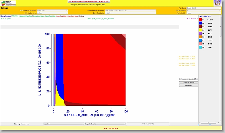Select the red P1 plan swatch
The height and width of the screenshot is (133, 225).
point(201,20)
